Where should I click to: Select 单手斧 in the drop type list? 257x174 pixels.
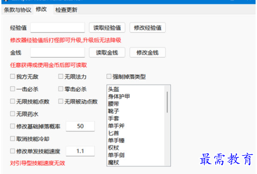(x=136, y=126)
